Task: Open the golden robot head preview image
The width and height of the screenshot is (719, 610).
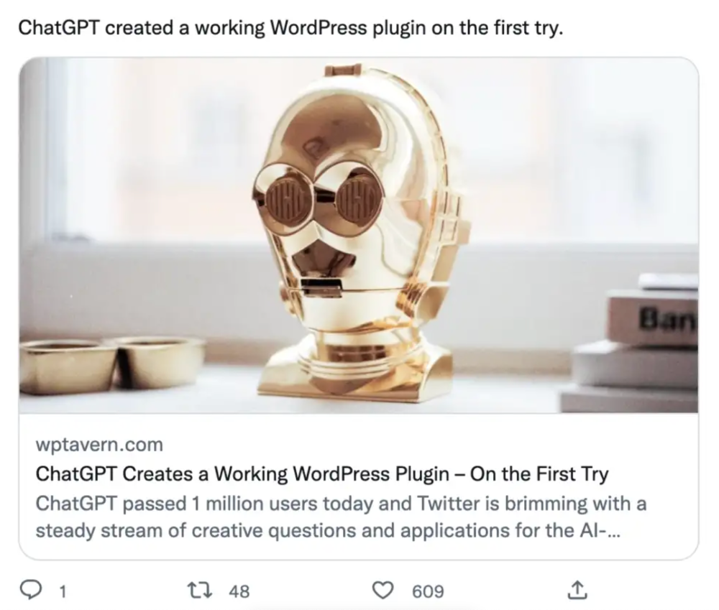Action: [359, 235]
